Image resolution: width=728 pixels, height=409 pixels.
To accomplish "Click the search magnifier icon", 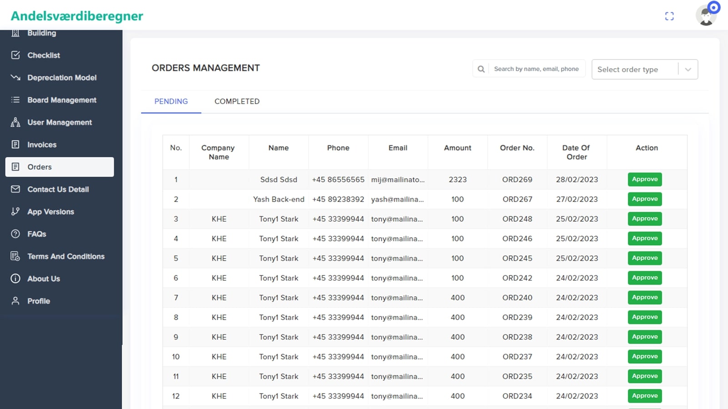I will click(x=481, y=69).
